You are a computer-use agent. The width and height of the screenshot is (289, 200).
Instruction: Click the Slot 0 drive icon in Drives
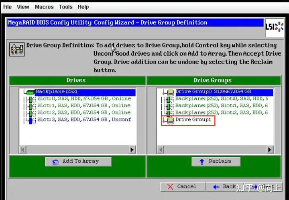[31, 100]
